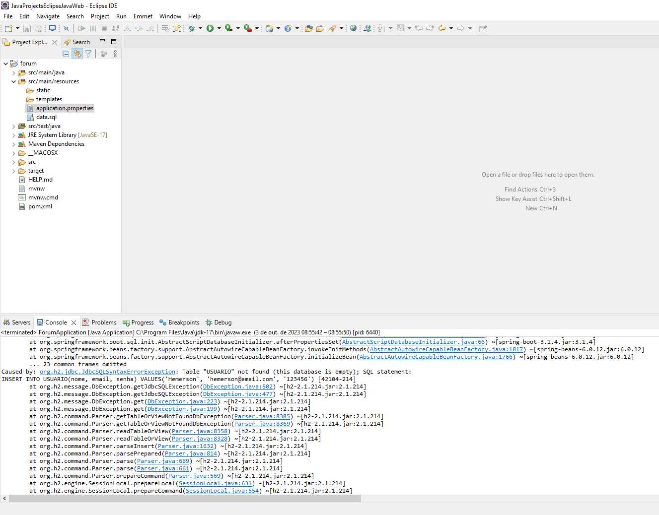The width and height of the screenshot is (659, 515).
Task: Click the Drop to Frame icon
Action: point(165,28)
